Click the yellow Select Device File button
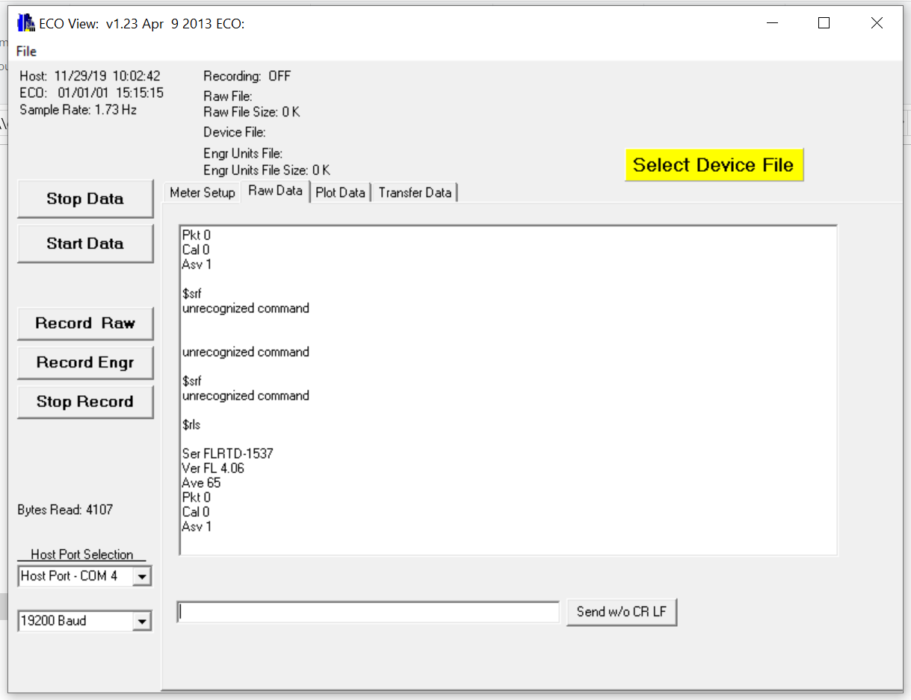Viewport: 911px width, 700px height. 713,165
